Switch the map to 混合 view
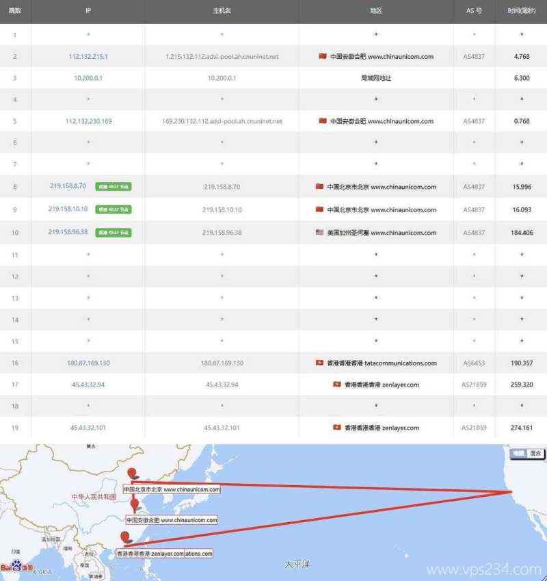Image resolution: width=547 pixels, height=581 pixels. point(535,453)
